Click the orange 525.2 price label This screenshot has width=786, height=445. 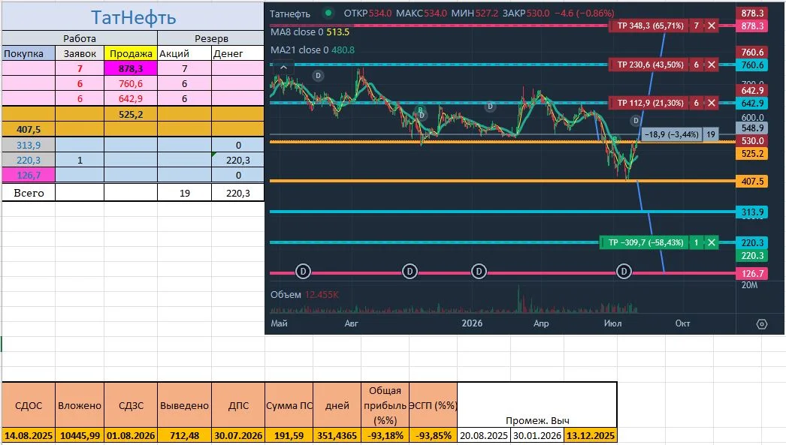tap(752, 154)
